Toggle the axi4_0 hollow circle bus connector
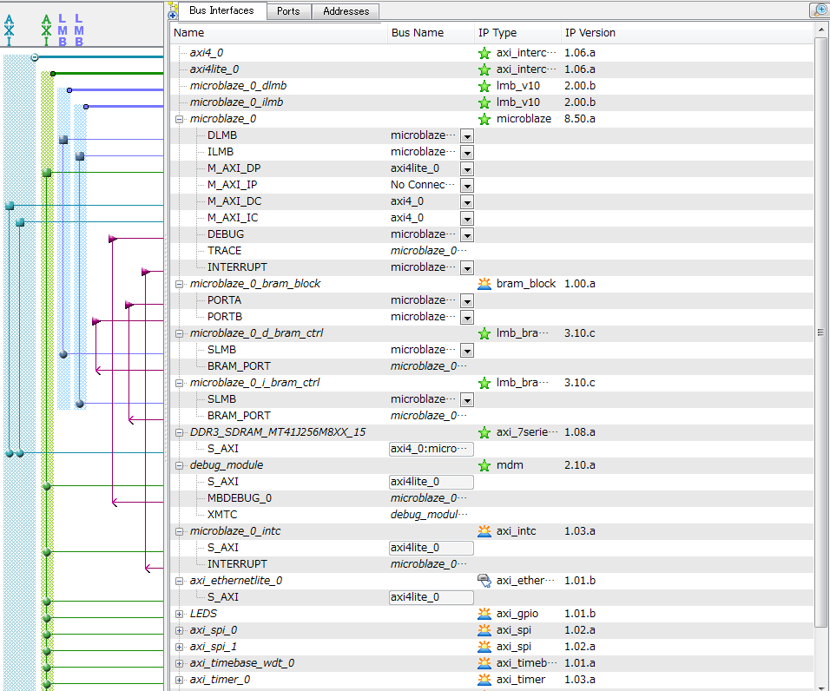 coord(35,57)
